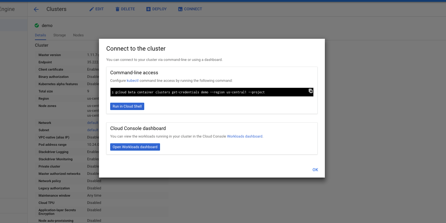Open the Storage tab
The image size is (446, 223).
coord(60,35)
